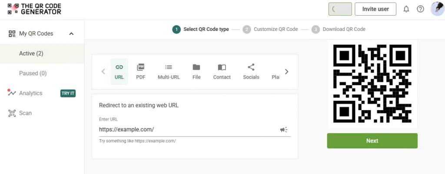The height and width of the screenshot is (174, 445).
Task: Open the user profile avatar
Action: 437,9
